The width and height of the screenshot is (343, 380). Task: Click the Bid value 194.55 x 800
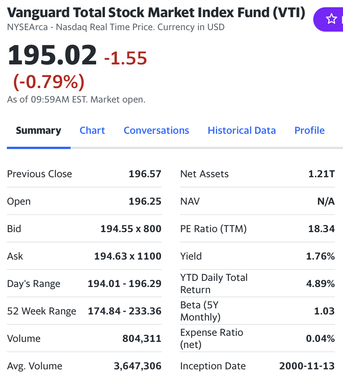pos(131,229)
